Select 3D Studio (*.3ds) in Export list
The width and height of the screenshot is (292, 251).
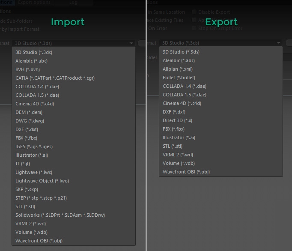coord(221,52)
